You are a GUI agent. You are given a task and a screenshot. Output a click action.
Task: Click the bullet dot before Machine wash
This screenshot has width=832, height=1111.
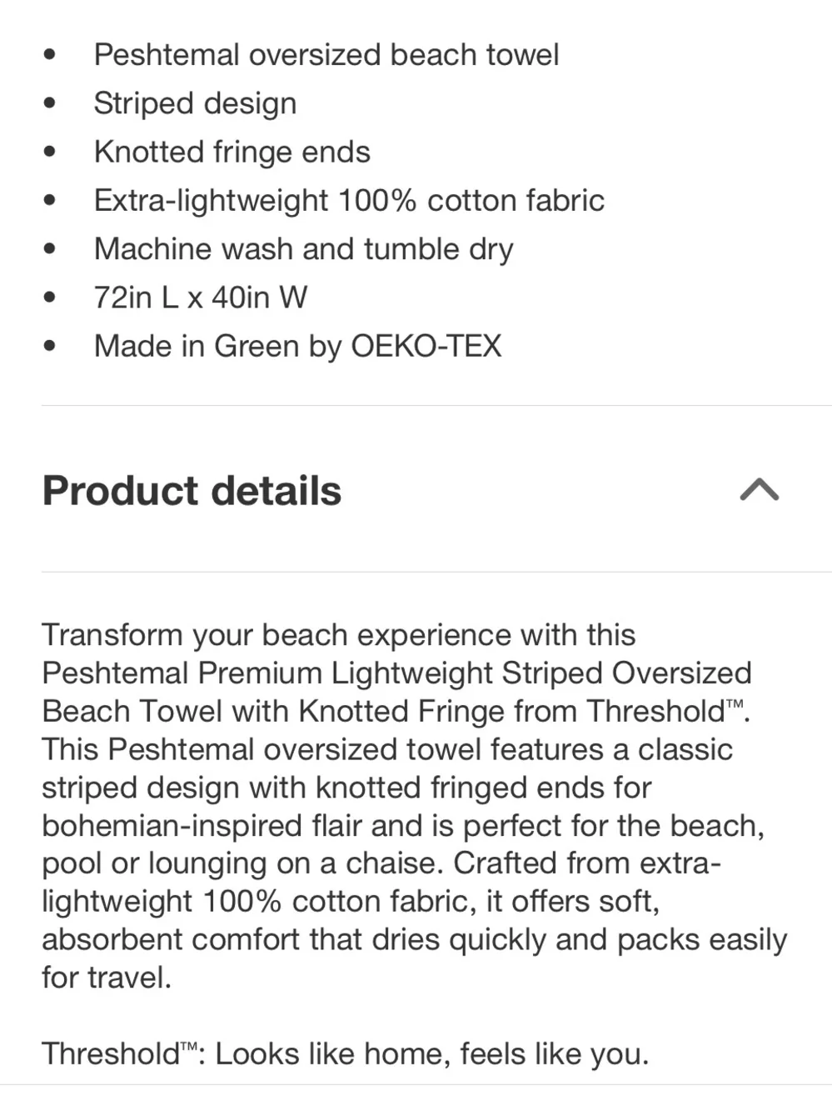coord(50,248)
